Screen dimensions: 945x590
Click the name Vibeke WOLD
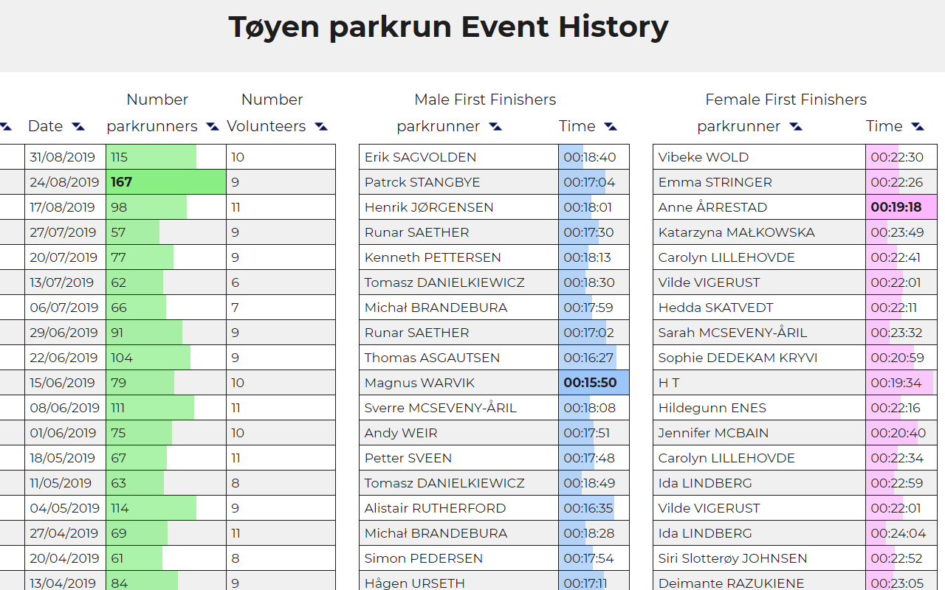click(704, 157)
